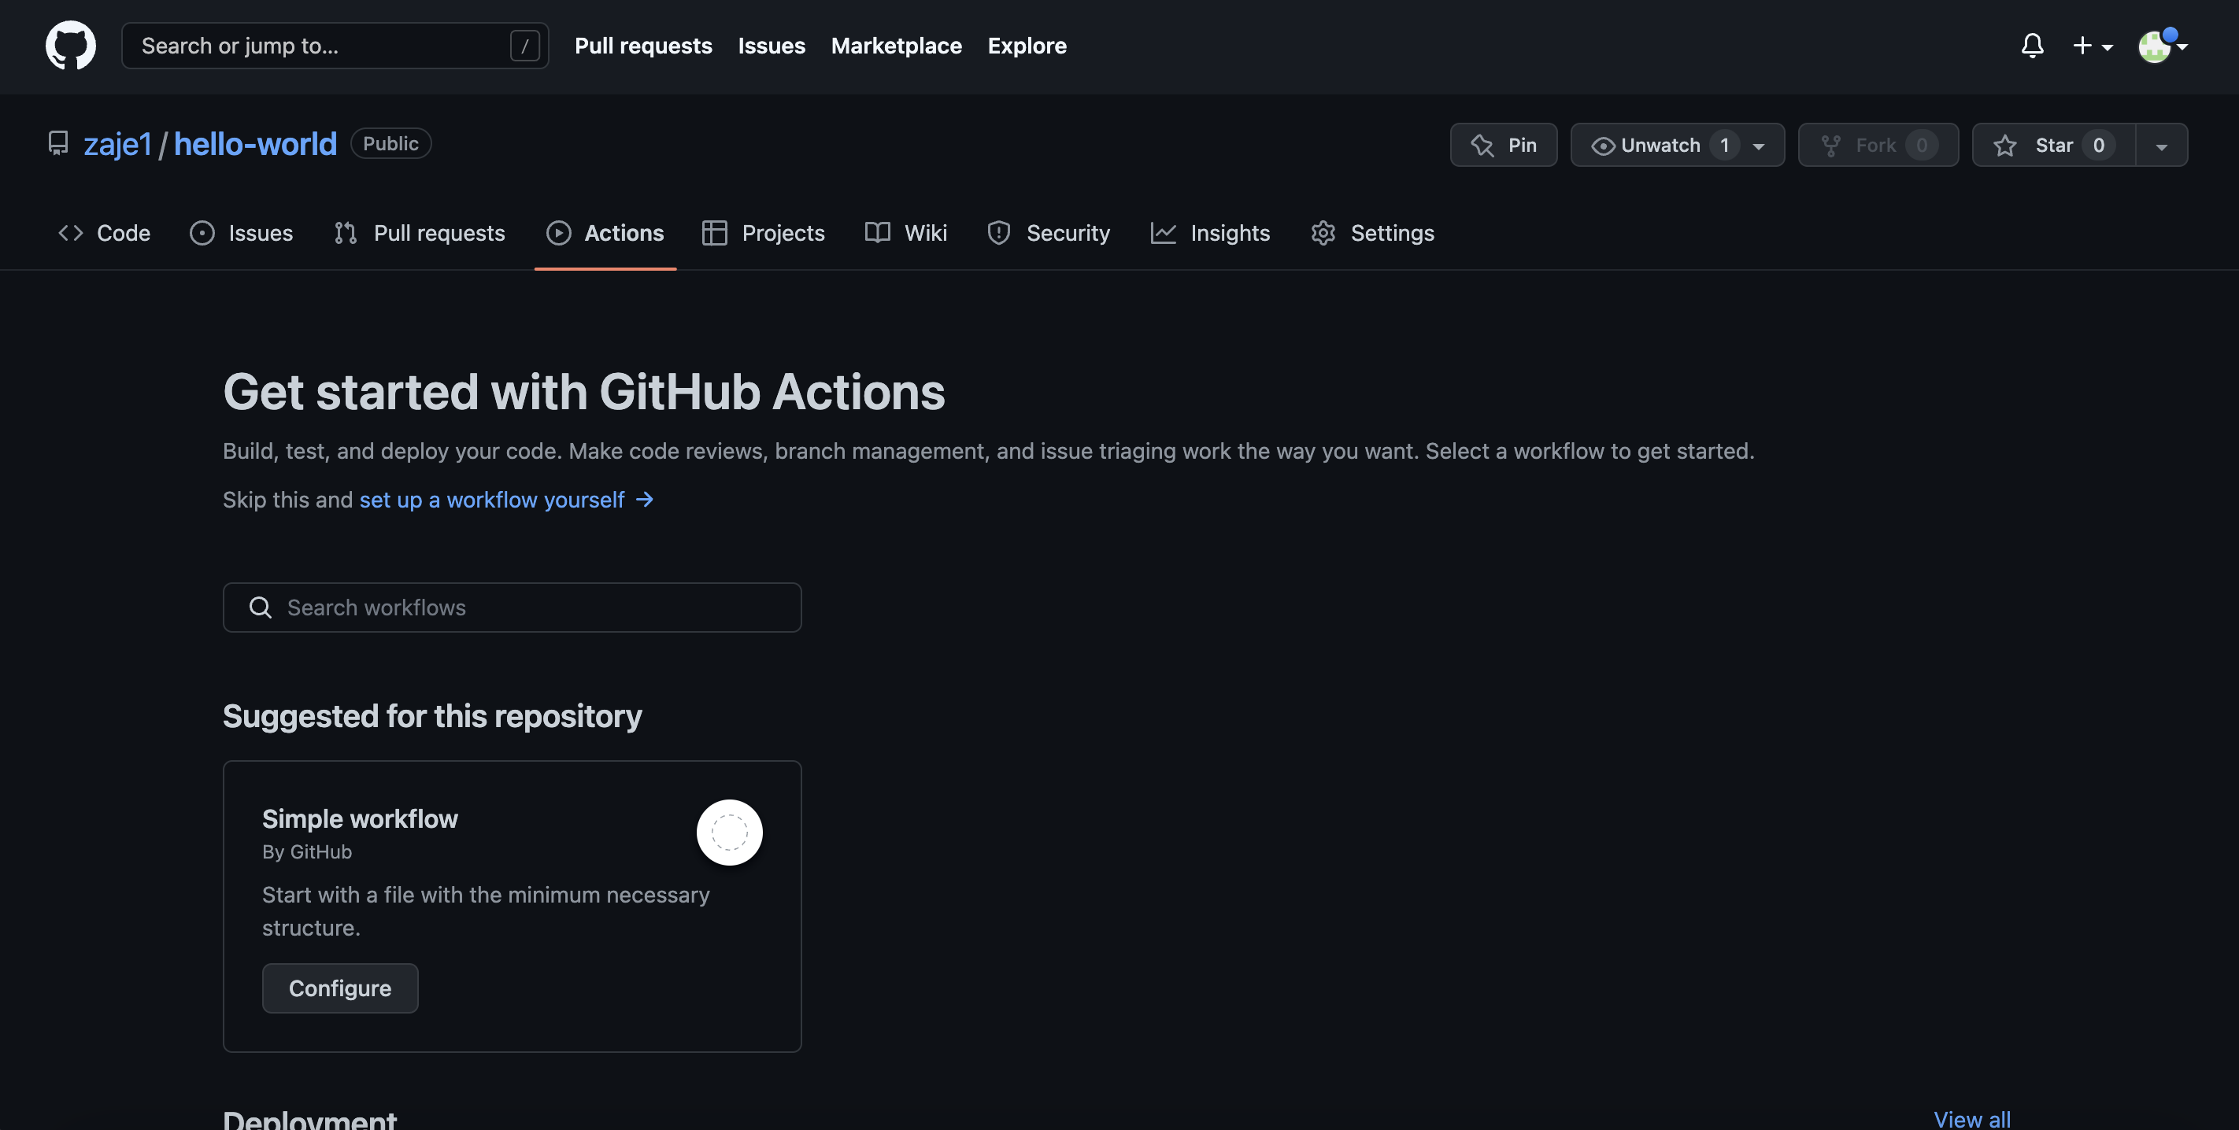
Task: Expand the Unwatch dropdown arrow
Action: [x=1760, y=146]
